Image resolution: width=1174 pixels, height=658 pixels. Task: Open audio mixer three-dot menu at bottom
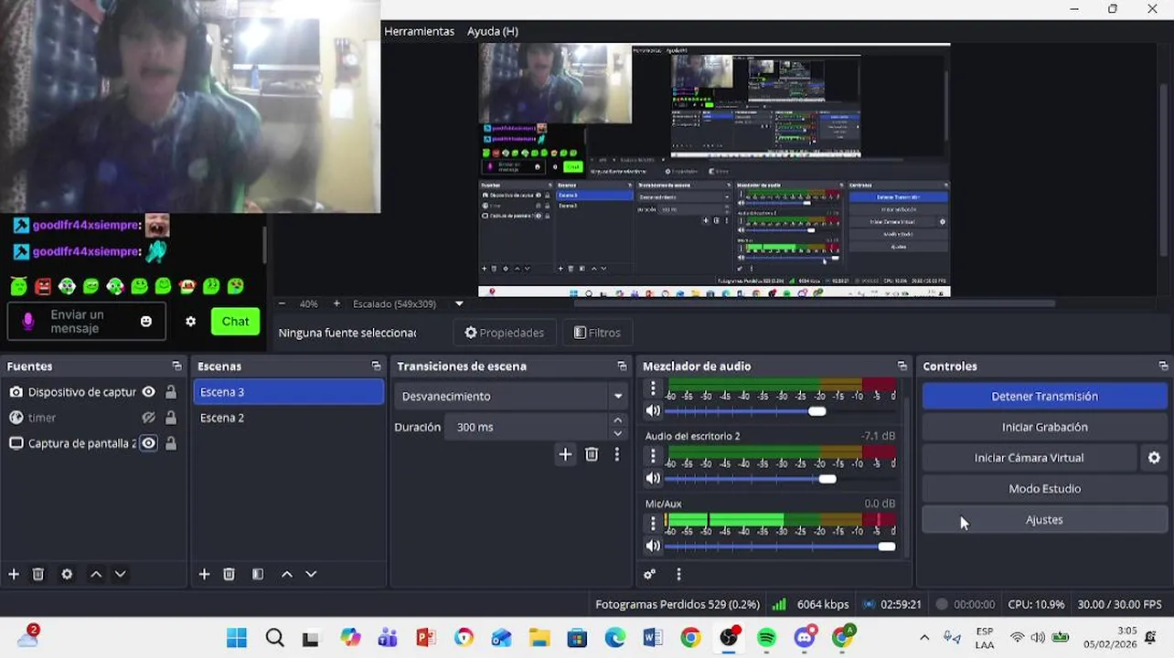pyautogui.click(x=678, y=574)
